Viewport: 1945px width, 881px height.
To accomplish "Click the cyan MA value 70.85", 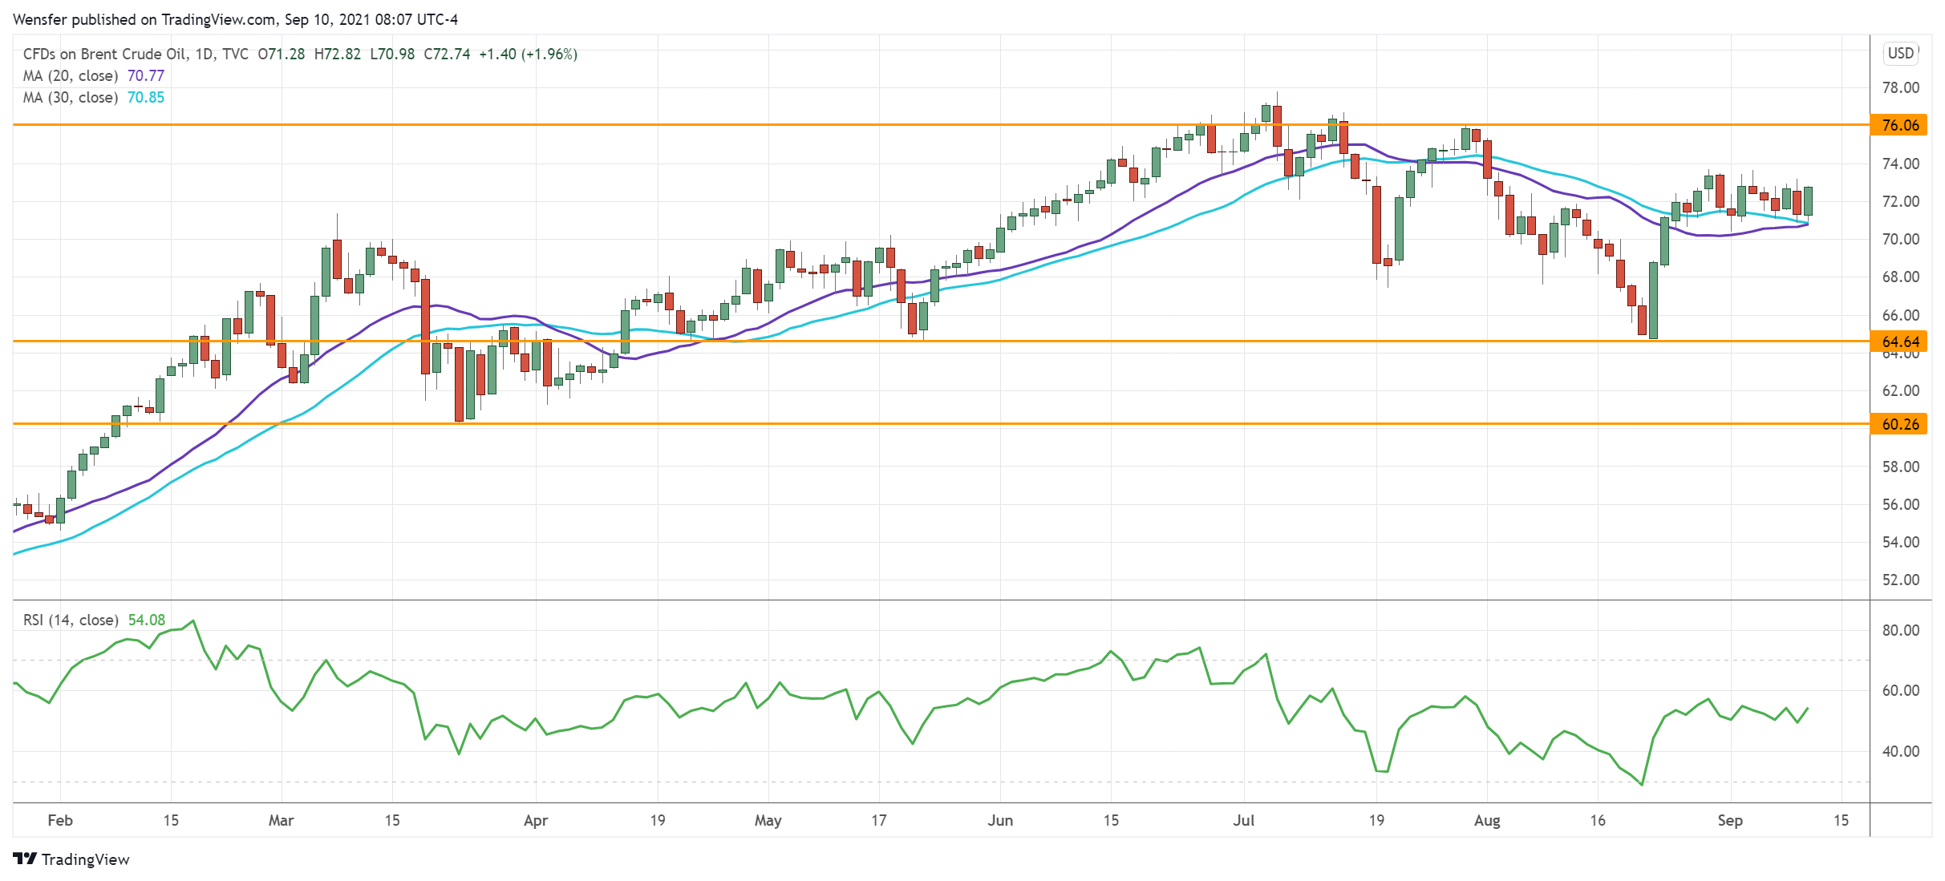I will (146, 98).
